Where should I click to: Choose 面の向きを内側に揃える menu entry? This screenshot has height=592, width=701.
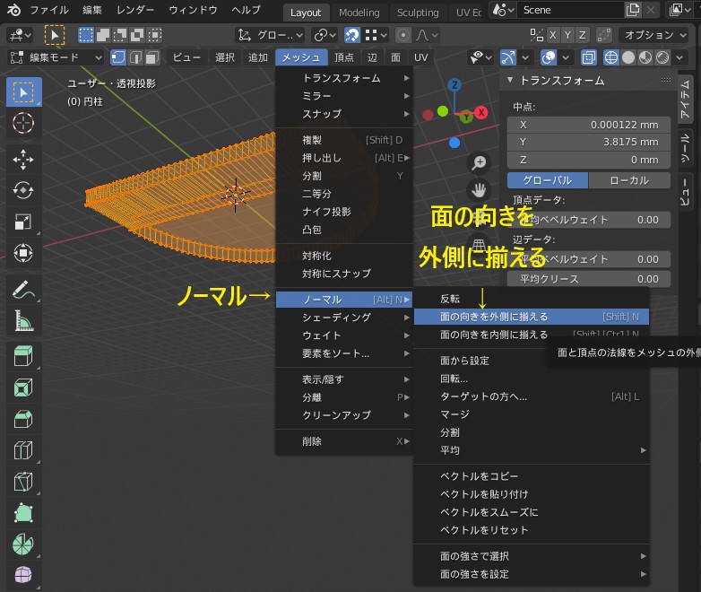coord(531,335)
